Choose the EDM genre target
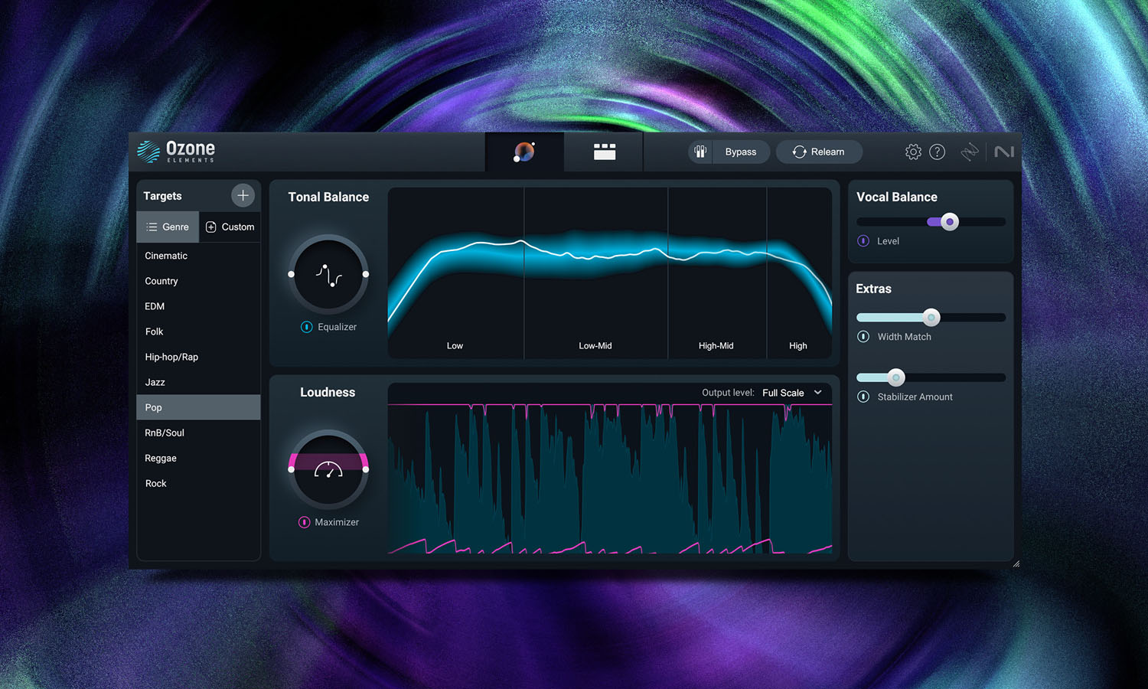 198,306
